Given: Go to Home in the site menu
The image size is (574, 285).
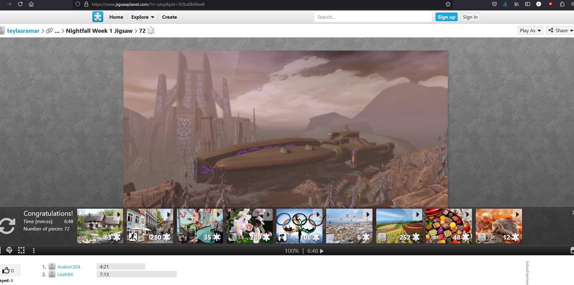Looking at the screenshot, I should coord(116,17).
